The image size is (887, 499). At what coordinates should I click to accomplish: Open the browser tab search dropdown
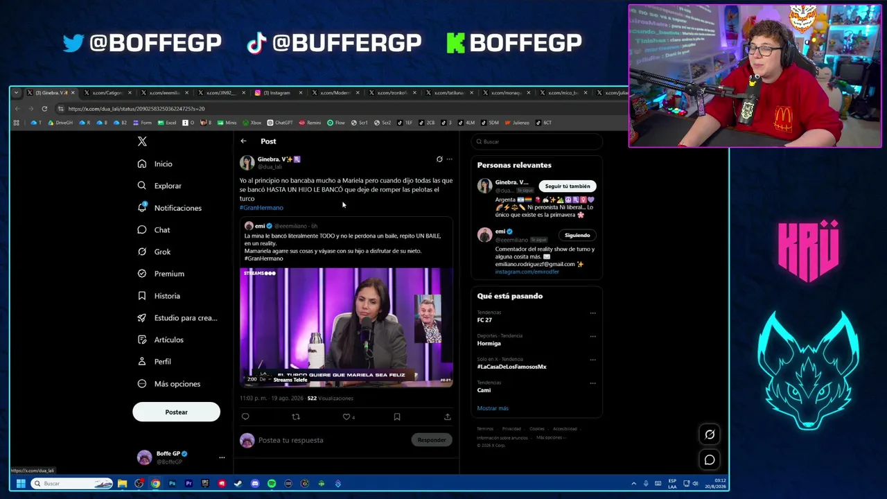pos(16,93)
